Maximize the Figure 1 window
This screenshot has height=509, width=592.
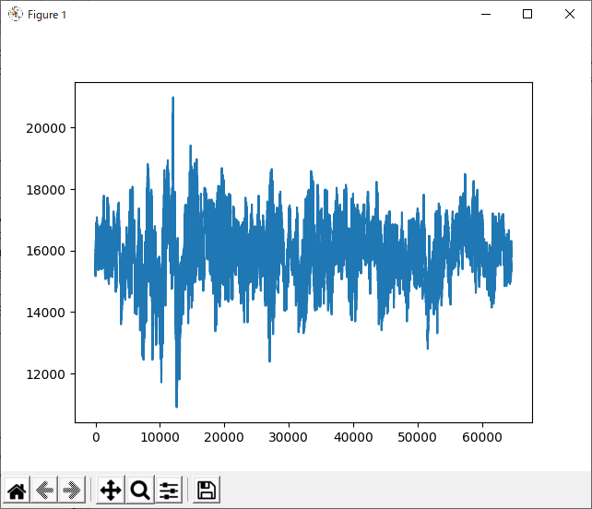pyautogui.click(x=527, y=14)
